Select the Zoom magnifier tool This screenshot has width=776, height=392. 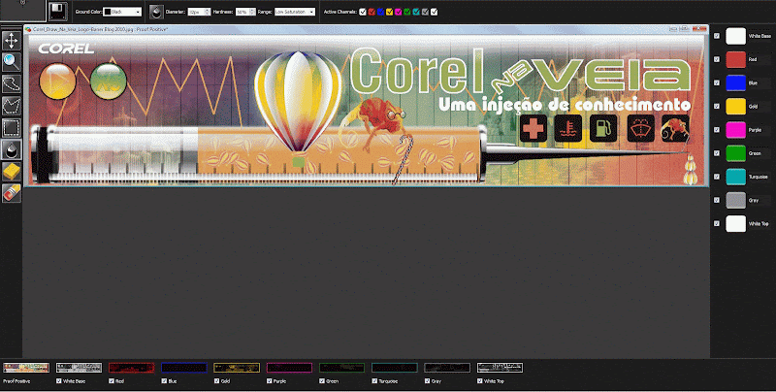tap(12, 62)
